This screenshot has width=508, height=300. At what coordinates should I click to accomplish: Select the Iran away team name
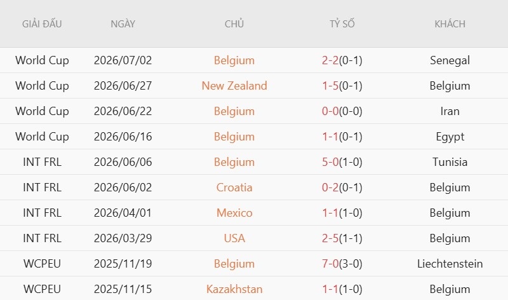coord(450,111)
